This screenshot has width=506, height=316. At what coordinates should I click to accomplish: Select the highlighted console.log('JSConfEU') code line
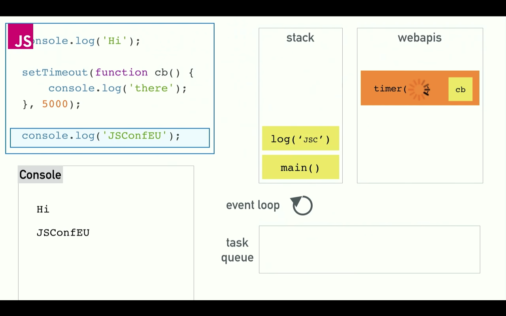click(x=101, y=135)
